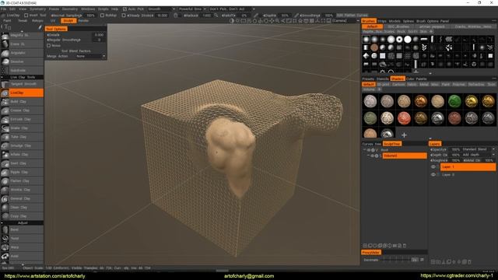The width and height of the screenshot is (498, 280).
Task: Select the Twist adjust tool
Action: (x=22, y=239)
